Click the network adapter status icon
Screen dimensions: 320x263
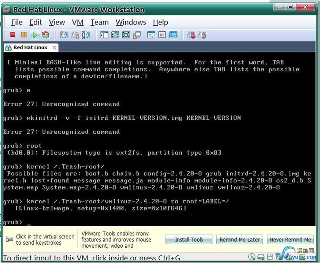pos(279,256)
